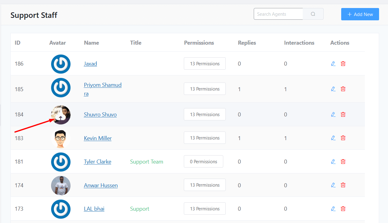This screenshot has width=388, height=223.
Task: Delete agent Priyom Shamudra via trash icon
Action: click(343, 89)
